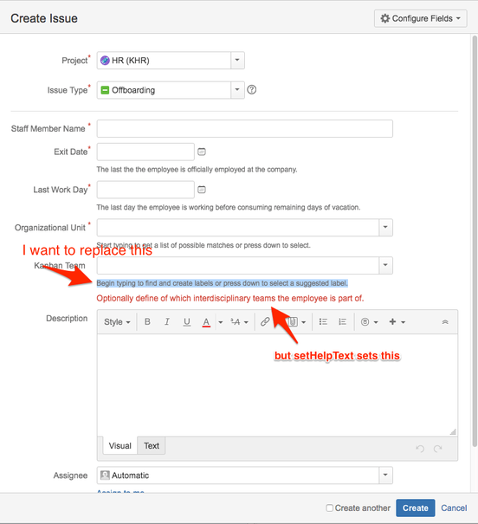Screen dimensions: 478x524
Task: Switch to the Text editor tab
Action: [152, 446]
